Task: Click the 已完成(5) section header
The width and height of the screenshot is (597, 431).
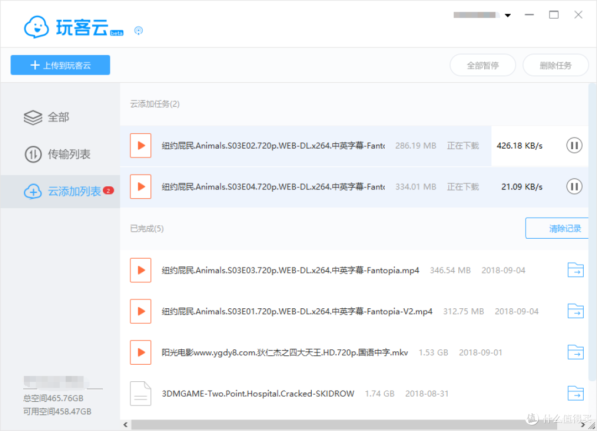Action: click(146, 228)
